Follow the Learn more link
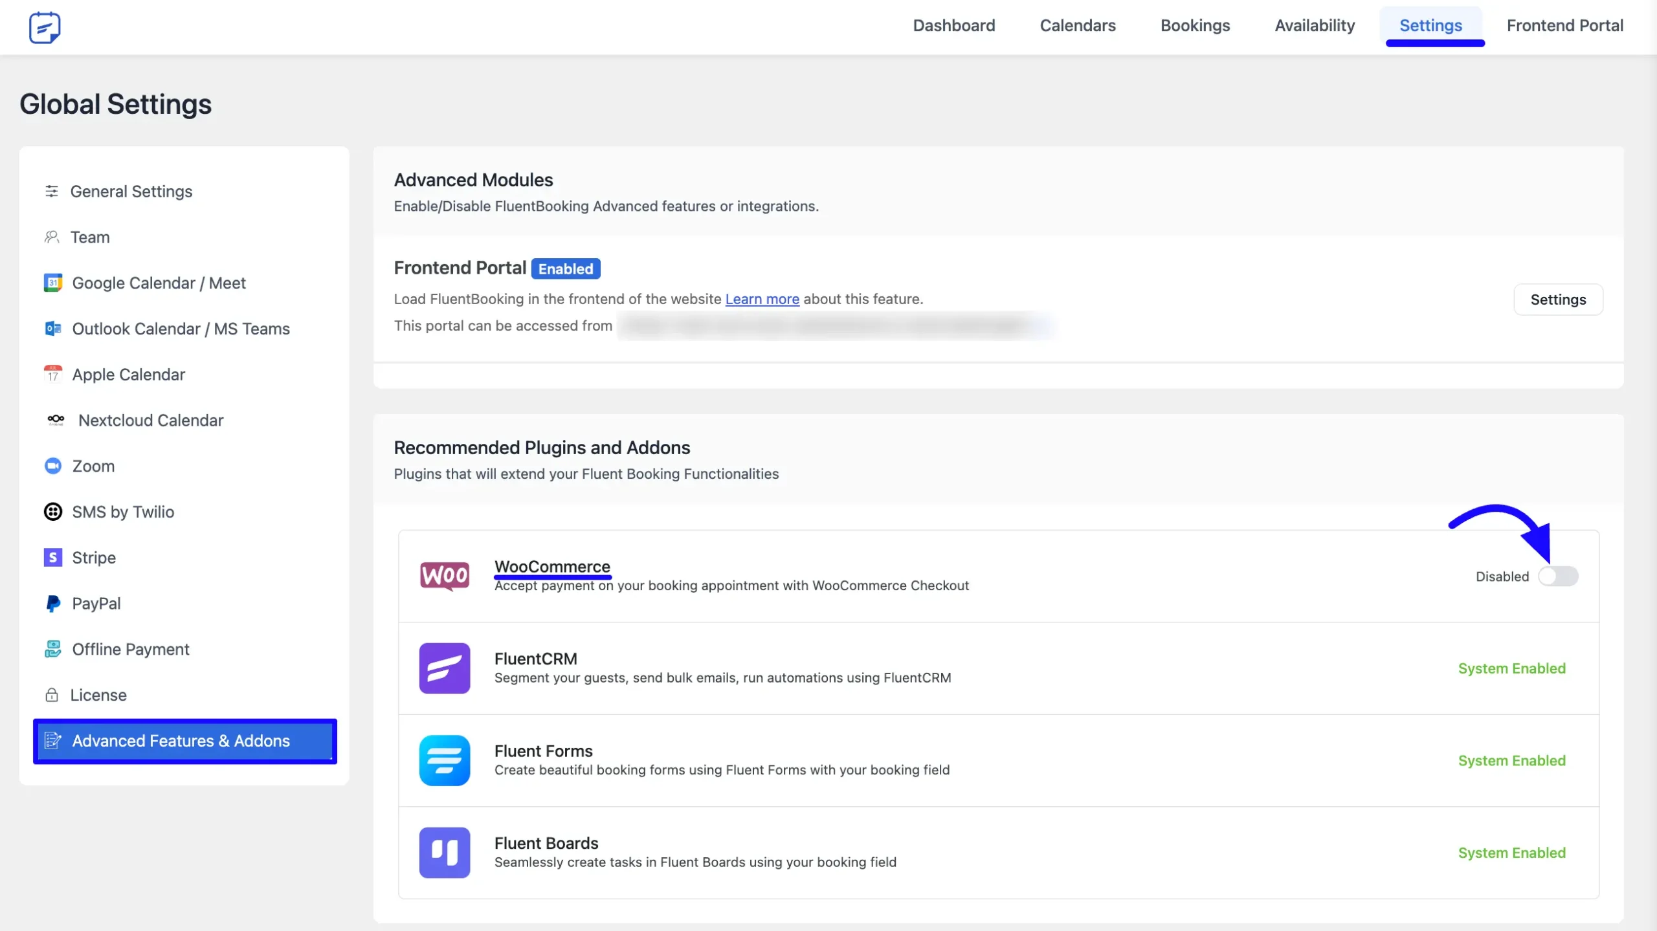Viewport: 1657px width, 931px height. click(762, 299)
